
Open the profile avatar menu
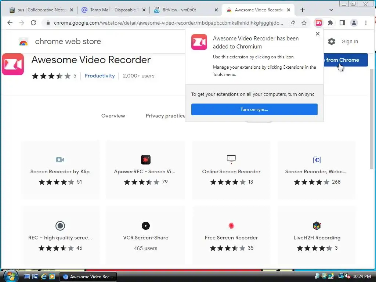point(354,23)
